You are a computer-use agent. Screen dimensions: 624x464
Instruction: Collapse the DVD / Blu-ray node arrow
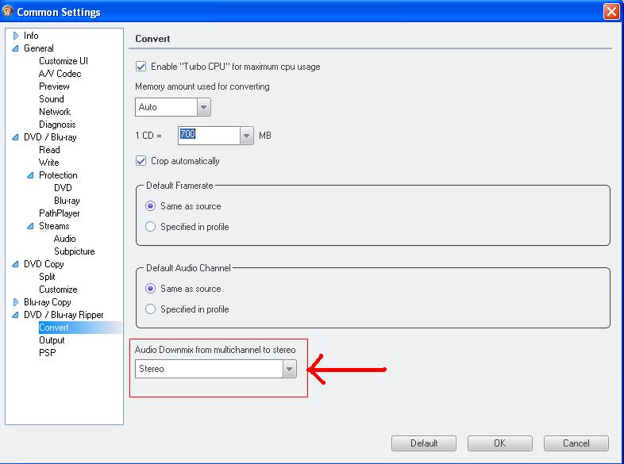15,137
